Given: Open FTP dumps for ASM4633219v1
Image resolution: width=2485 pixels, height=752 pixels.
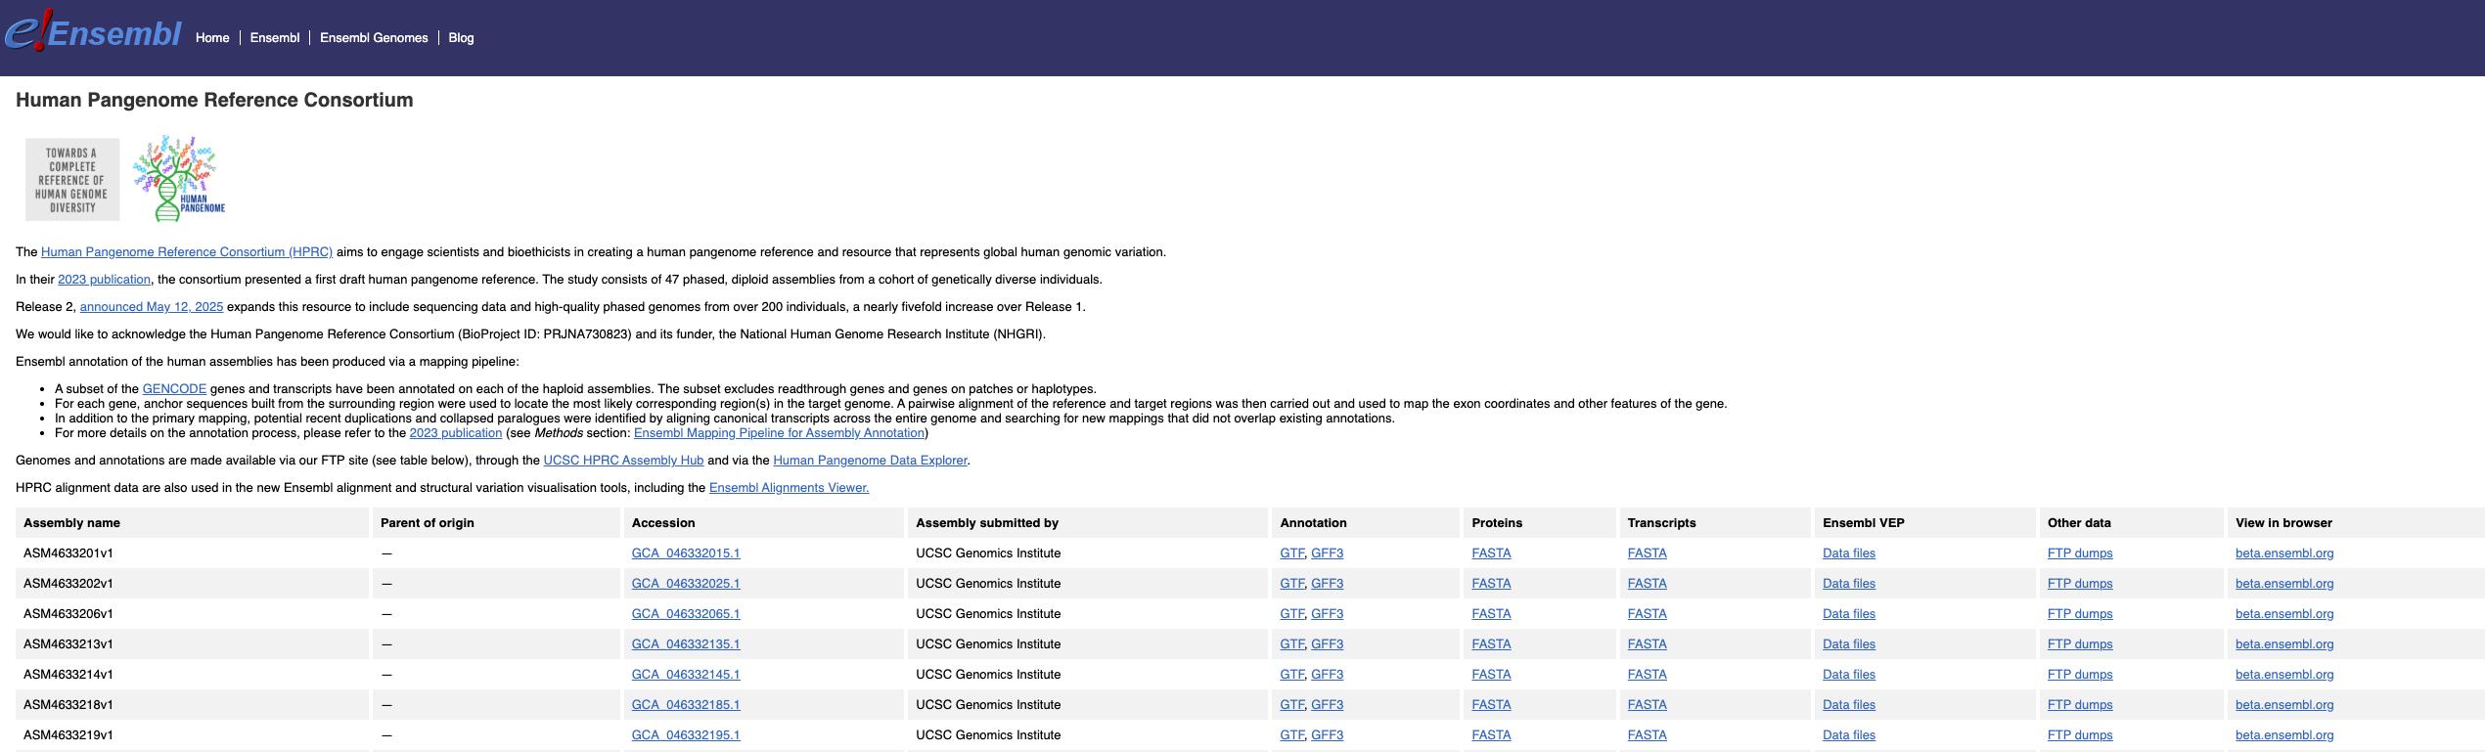Looking at the screenshot, I should pos(2080,735).
